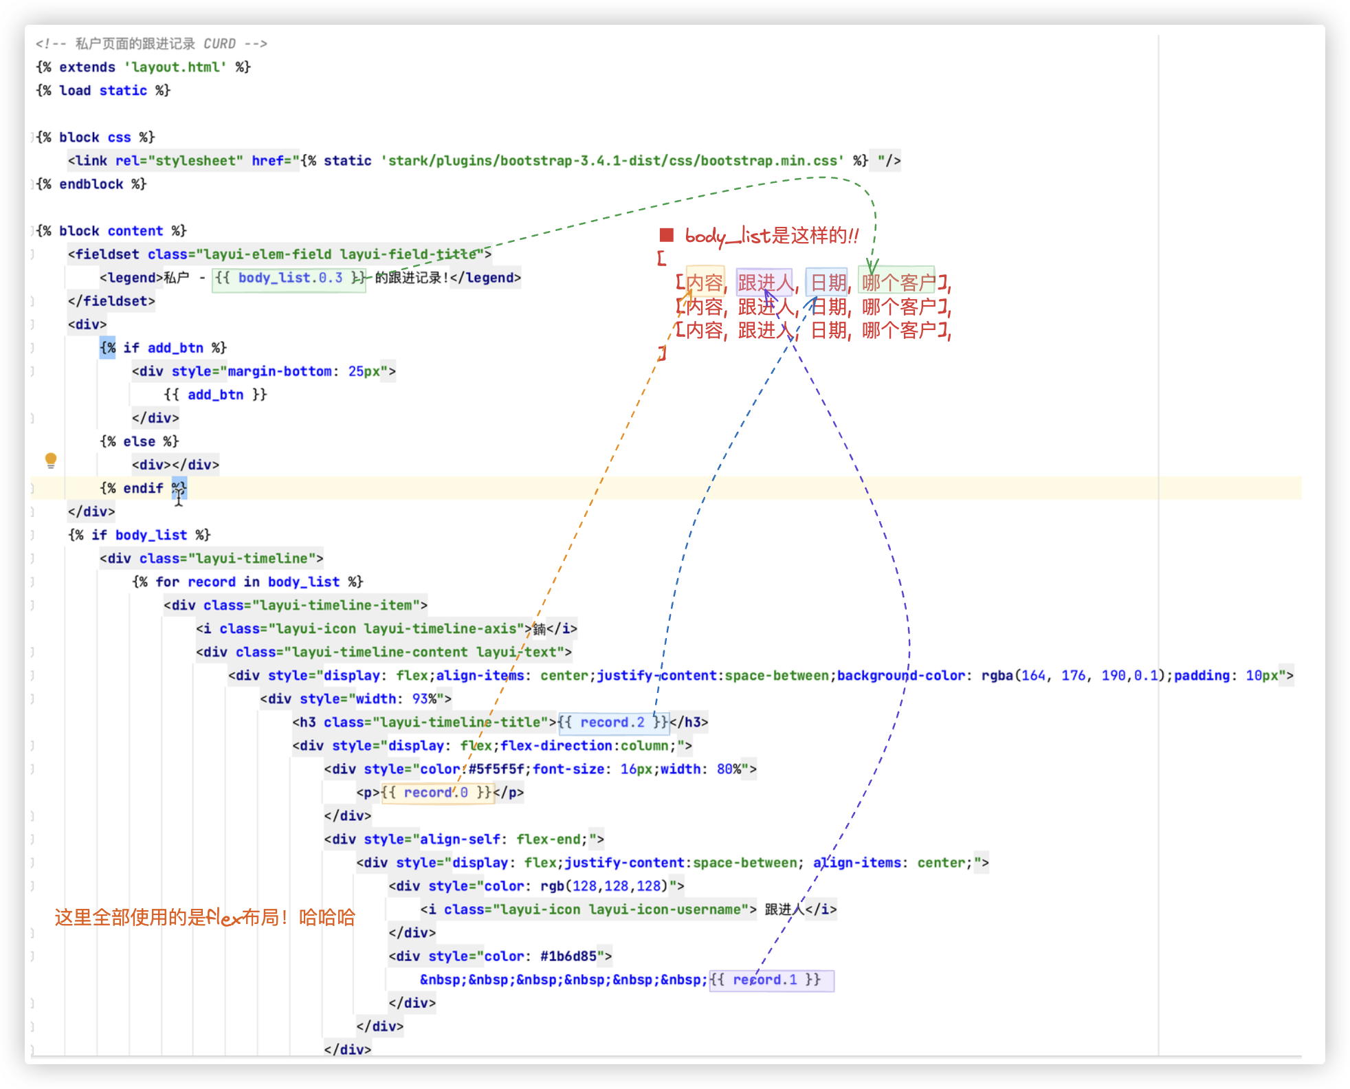Screen dimensions: 1350x1089
Task: Click the red square annotation marker
Action: [666, 235]
